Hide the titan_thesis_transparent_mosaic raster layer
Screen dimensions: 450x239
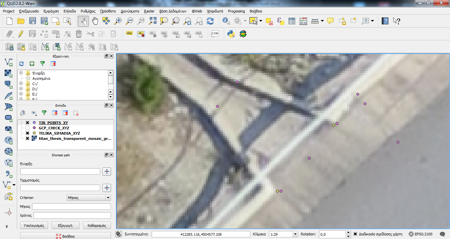coord(28,139)
